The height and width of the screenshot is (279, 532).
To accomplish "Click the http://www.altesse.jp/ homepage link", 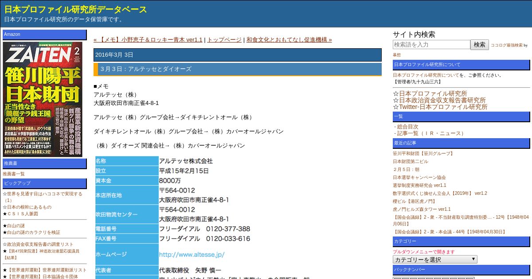I will click(x=192, y=255).
